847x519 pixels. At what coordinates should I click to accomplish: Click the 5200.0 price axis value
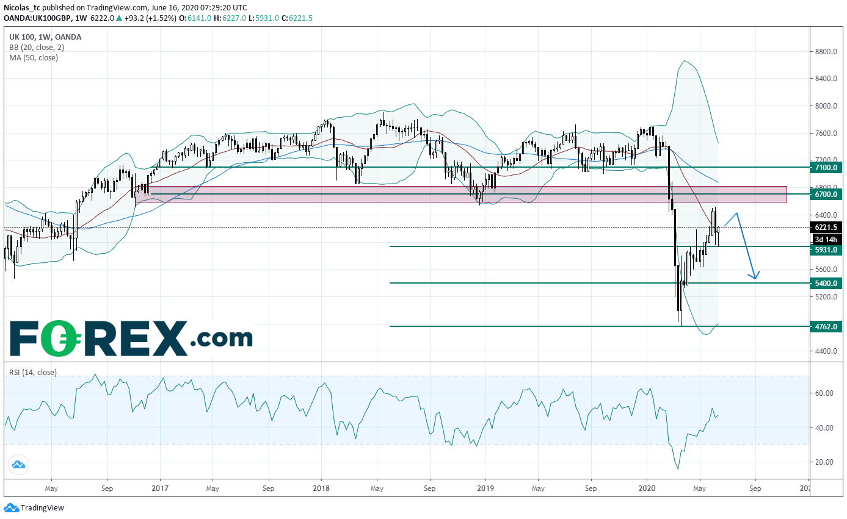[x=827, y=297]
